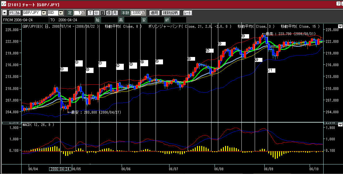This screenshot has width=343, height=174.
Task: Expand the GBP/JPY currency pair dropdown
Action: [44, 13]
